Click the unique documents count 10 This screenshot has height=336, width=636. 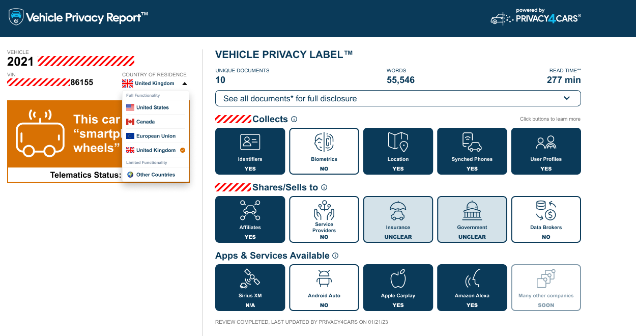(220, 80)
